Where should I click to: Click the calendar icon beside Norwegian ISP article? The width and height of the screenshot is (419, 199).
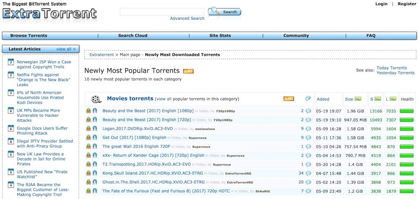pos(11,62)
